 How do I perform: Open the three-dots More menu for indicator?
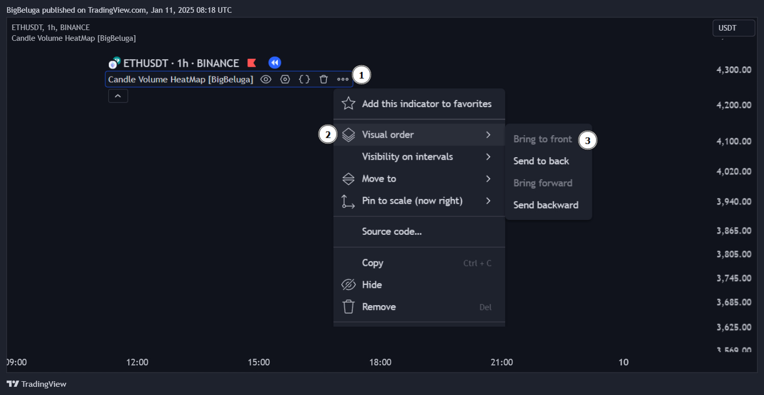click(343, 79)
